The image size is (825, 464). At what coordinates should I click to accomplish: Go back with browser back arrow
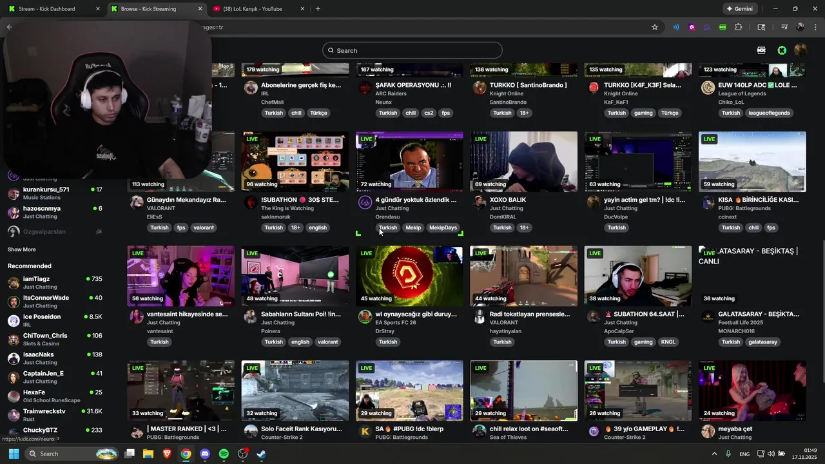pos(9,27)
